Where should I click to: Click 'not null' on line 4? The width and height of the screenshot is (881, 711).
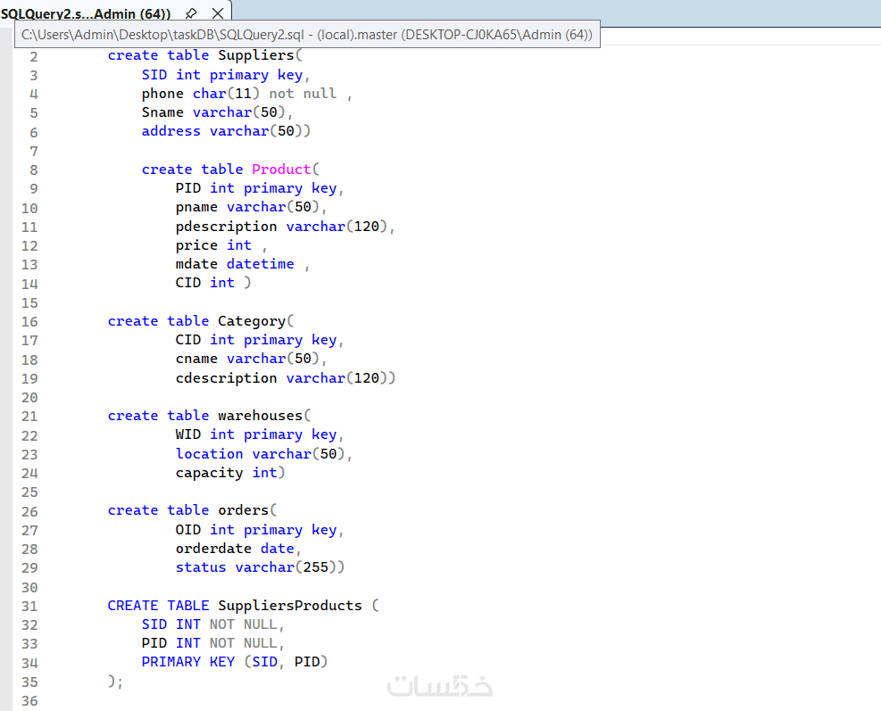(303, 94)
